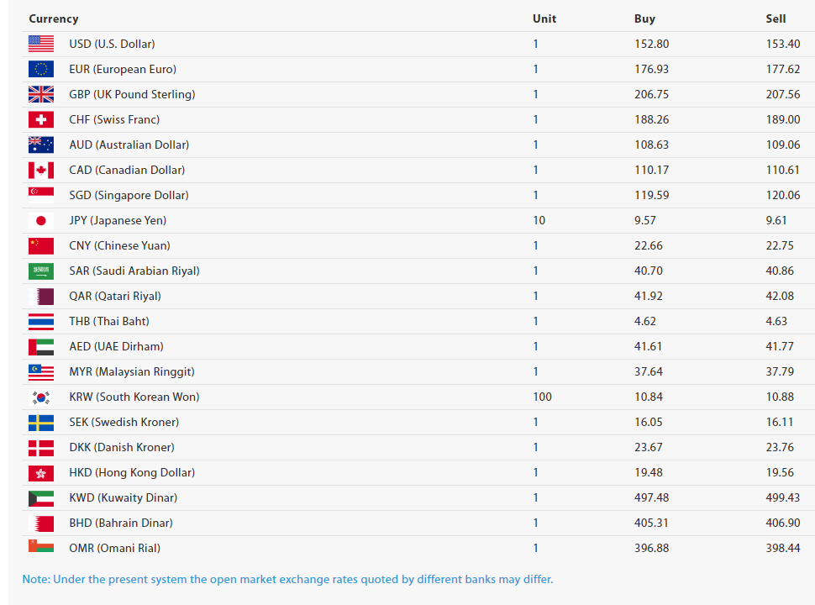Click the Qatar flag icon

coord(41,297)
